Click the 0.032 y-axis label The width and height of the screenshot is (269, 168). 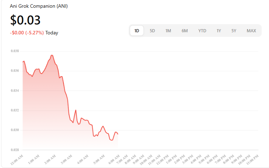pyautogui.click(x=15, y=110)
